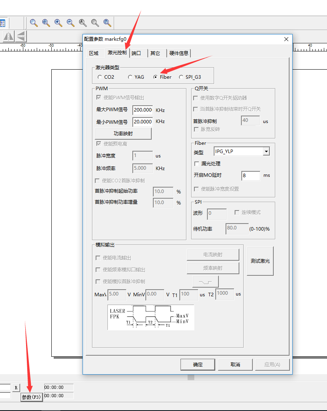The width and height of the screenshot is (327, 411).
Task: Click the 参数(F3) button
Action: coord(31,397)
